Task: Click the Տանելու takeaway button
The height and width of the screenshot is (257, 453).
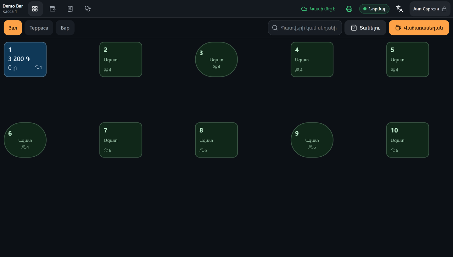Action: point(365,28)
